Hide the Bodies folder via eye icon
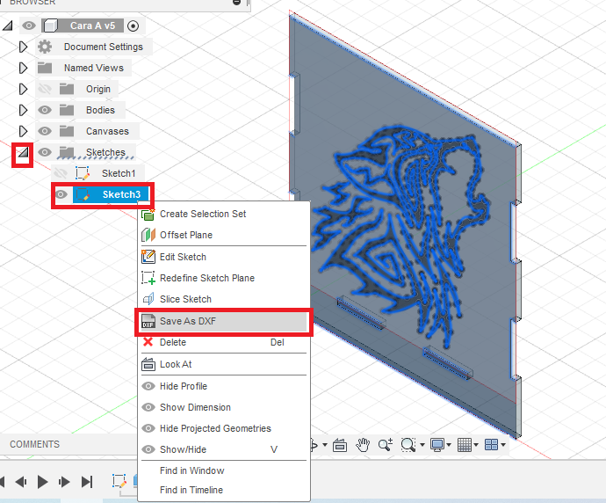 pos(45,110)
